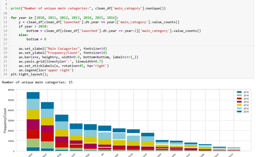The width and height of the screenshot is (256, 157).
Task: Click the ax.set_xlabel "Main Catagories" line
Action: [63, 49]
